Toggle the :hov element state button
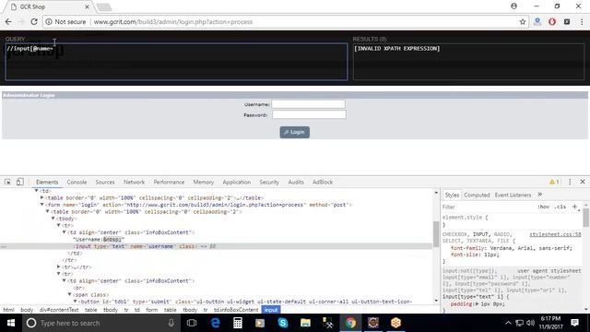 (x=543, y=207)
